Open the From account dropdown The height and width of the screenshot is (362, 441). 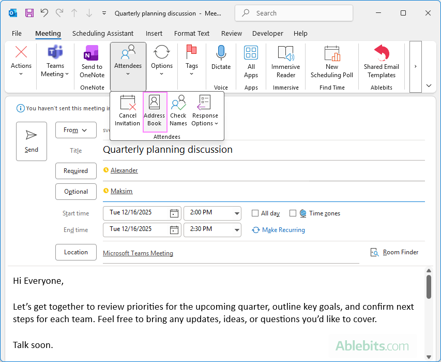coord(76,130)
